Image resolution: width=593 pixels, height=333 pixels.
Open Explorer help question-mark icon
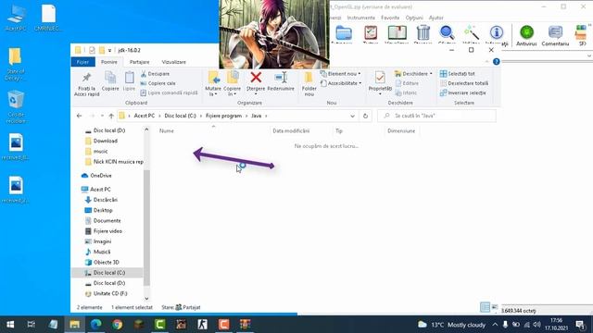pyautogui.click(x=497, y=62)
